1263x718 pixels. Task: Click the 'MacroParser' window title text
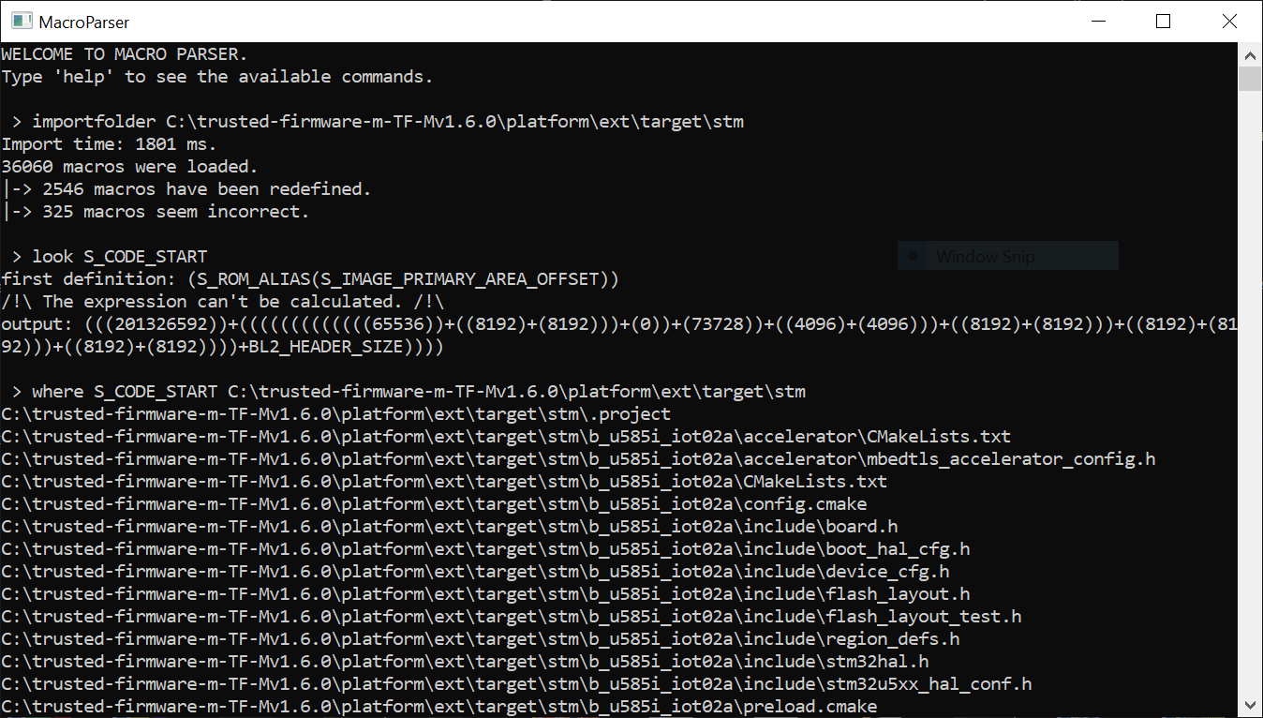coord(84,22)
